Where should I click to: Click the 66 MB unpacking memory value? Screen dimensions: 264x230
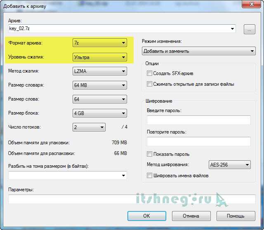pyautogui.click(x=120, y=153)
